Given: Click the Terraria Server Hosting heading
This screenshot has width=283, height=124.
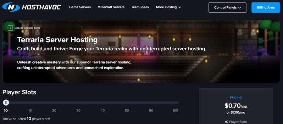Looking at the screenshot, I should pyautogui.click(x=58, y=40).
